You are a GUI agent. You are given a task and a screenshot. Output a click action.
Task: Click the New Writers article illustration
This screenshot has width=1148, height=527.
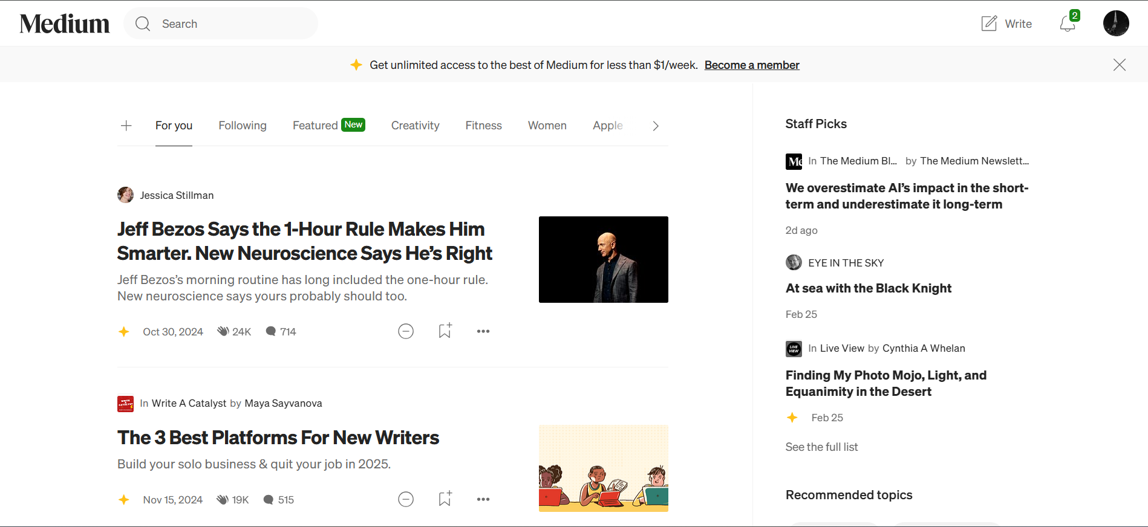pyautogui.click(x=603, y=468)
